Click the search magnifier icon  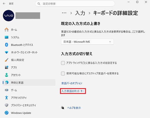39,4
